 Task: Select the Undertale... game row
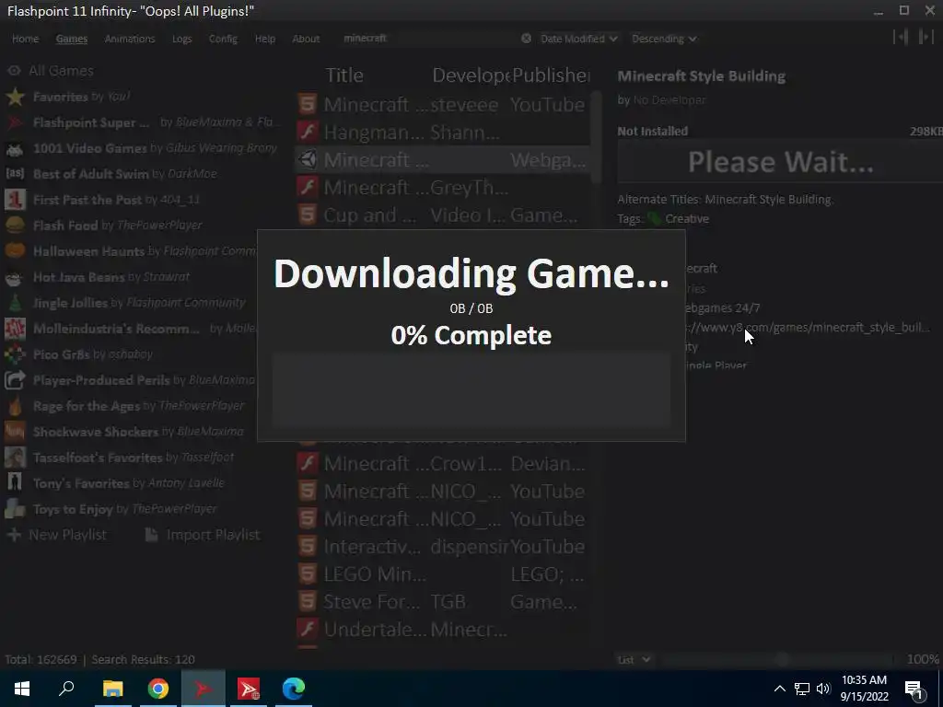pyautogui.click(x=443, y=630)
